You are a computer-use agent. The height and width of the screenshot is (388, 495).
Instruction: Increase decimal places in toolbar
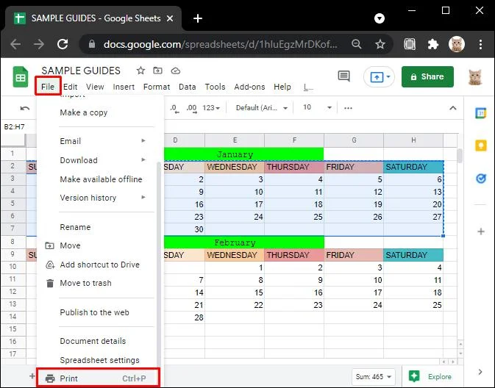click(191, 108)
